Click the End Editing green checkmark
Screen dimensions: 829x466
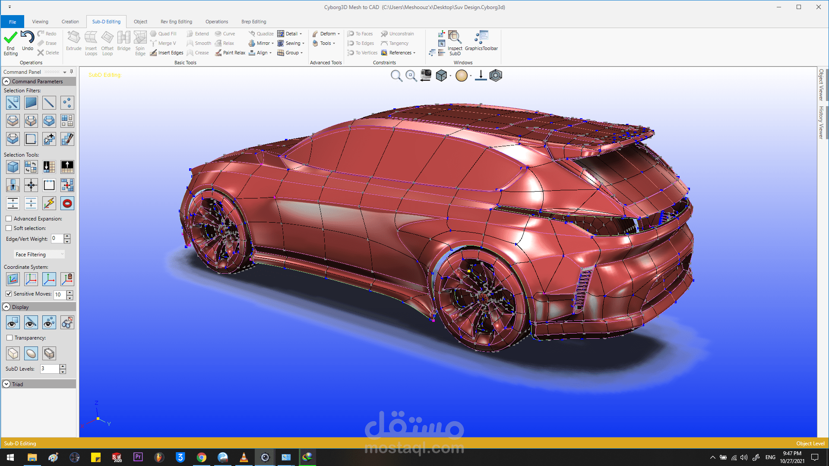10,38
